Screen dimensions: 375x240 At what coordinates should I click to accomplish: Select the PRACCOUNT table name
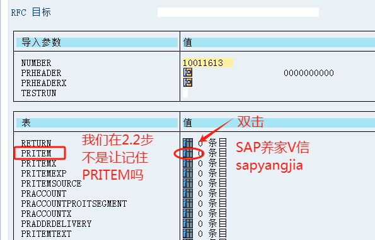pos(43,194)
